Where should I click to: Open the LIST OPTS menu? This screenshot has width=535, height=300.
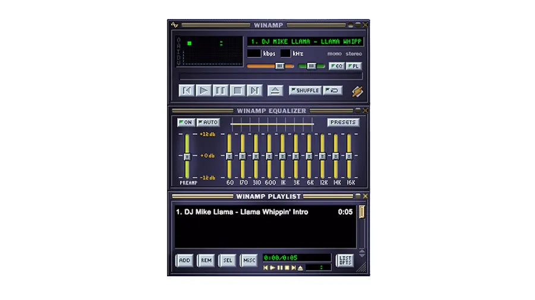tap(345, 260)
